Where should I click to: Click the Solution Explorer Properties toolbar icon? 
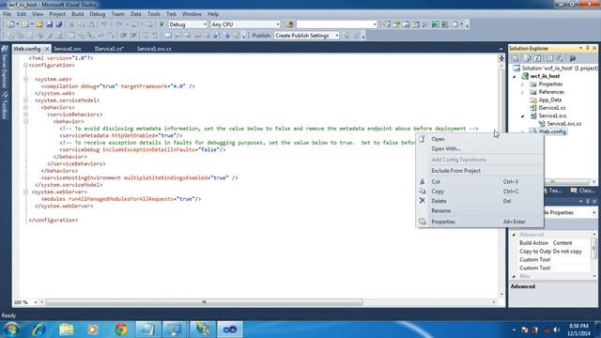516,58
